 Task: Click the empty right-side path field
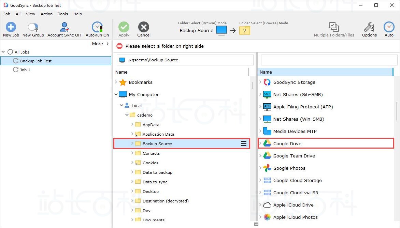click(329, 60)
